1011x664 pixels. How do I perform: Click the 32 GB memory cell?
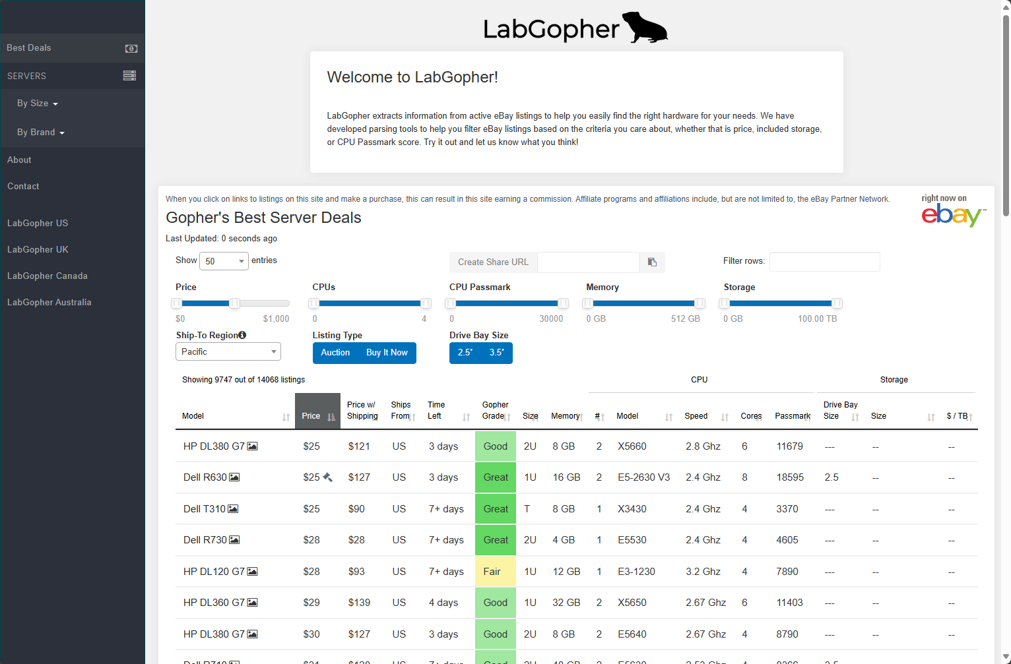[566, 603]
